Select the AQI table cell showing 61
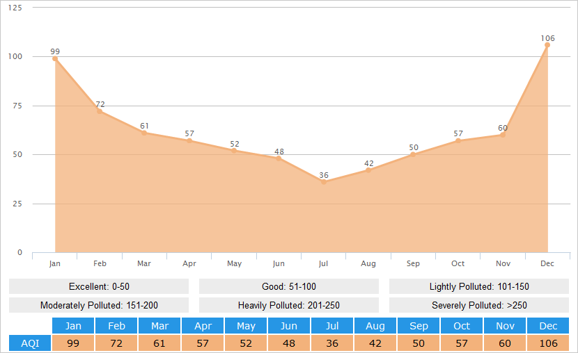 tap(159, 343)
